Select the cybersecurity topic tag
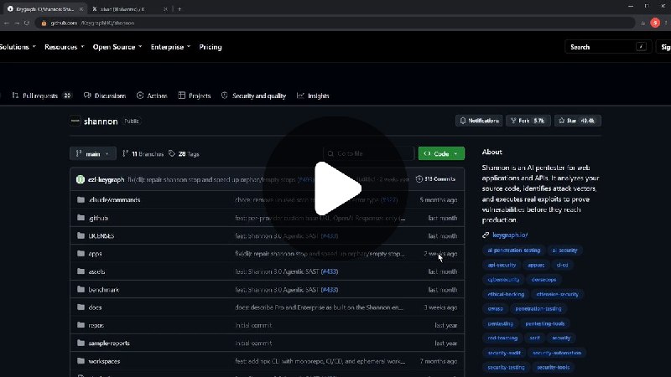Image resolution: width=671 pixels, height=377 pixels. 503,280
